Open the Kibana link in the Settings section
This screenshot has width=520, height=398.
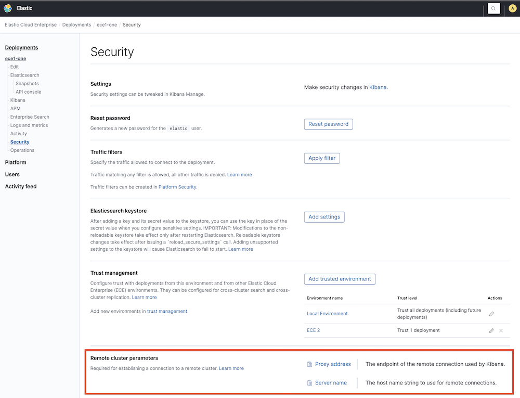coord(378,87)
